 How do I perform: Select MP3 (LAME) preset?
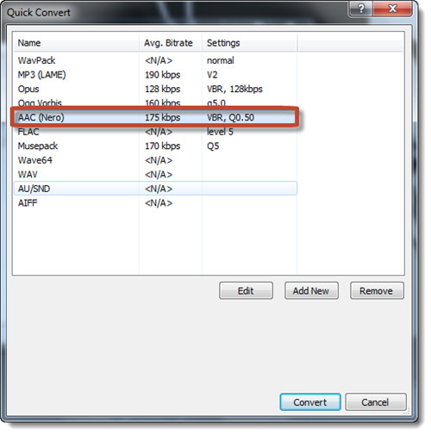click(x=155, y=75)
